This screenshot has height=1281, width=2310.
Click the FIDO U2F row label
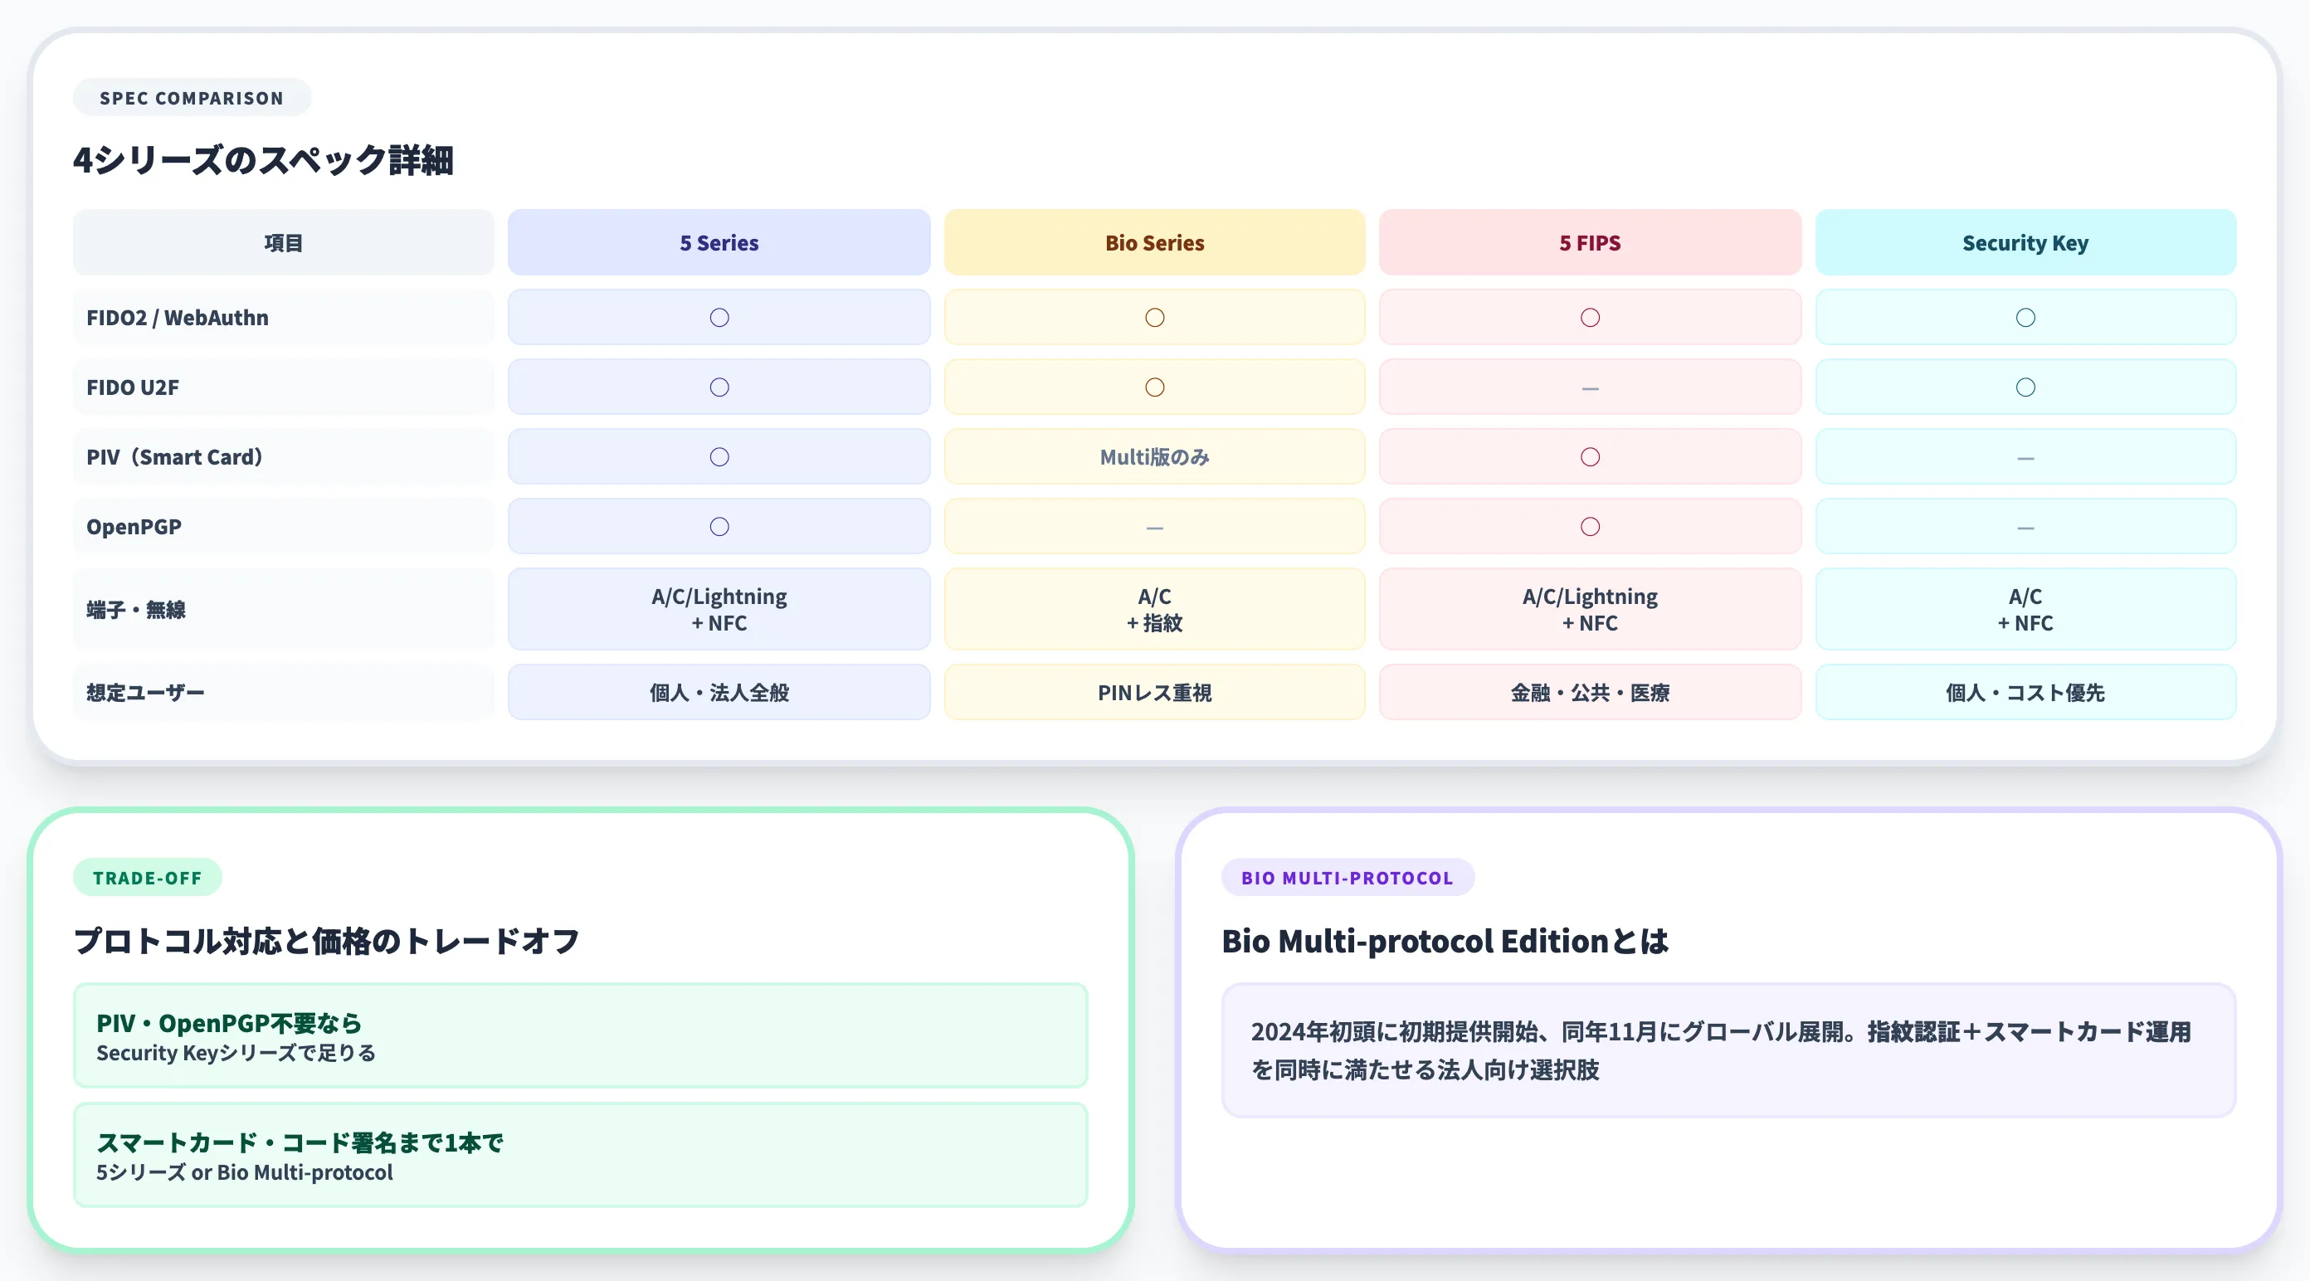284,387
